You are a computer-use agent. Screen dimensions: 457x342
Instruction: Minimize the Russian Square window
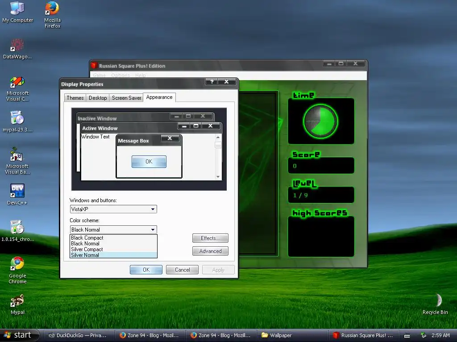pyautogui.click(x=329, y=63)
